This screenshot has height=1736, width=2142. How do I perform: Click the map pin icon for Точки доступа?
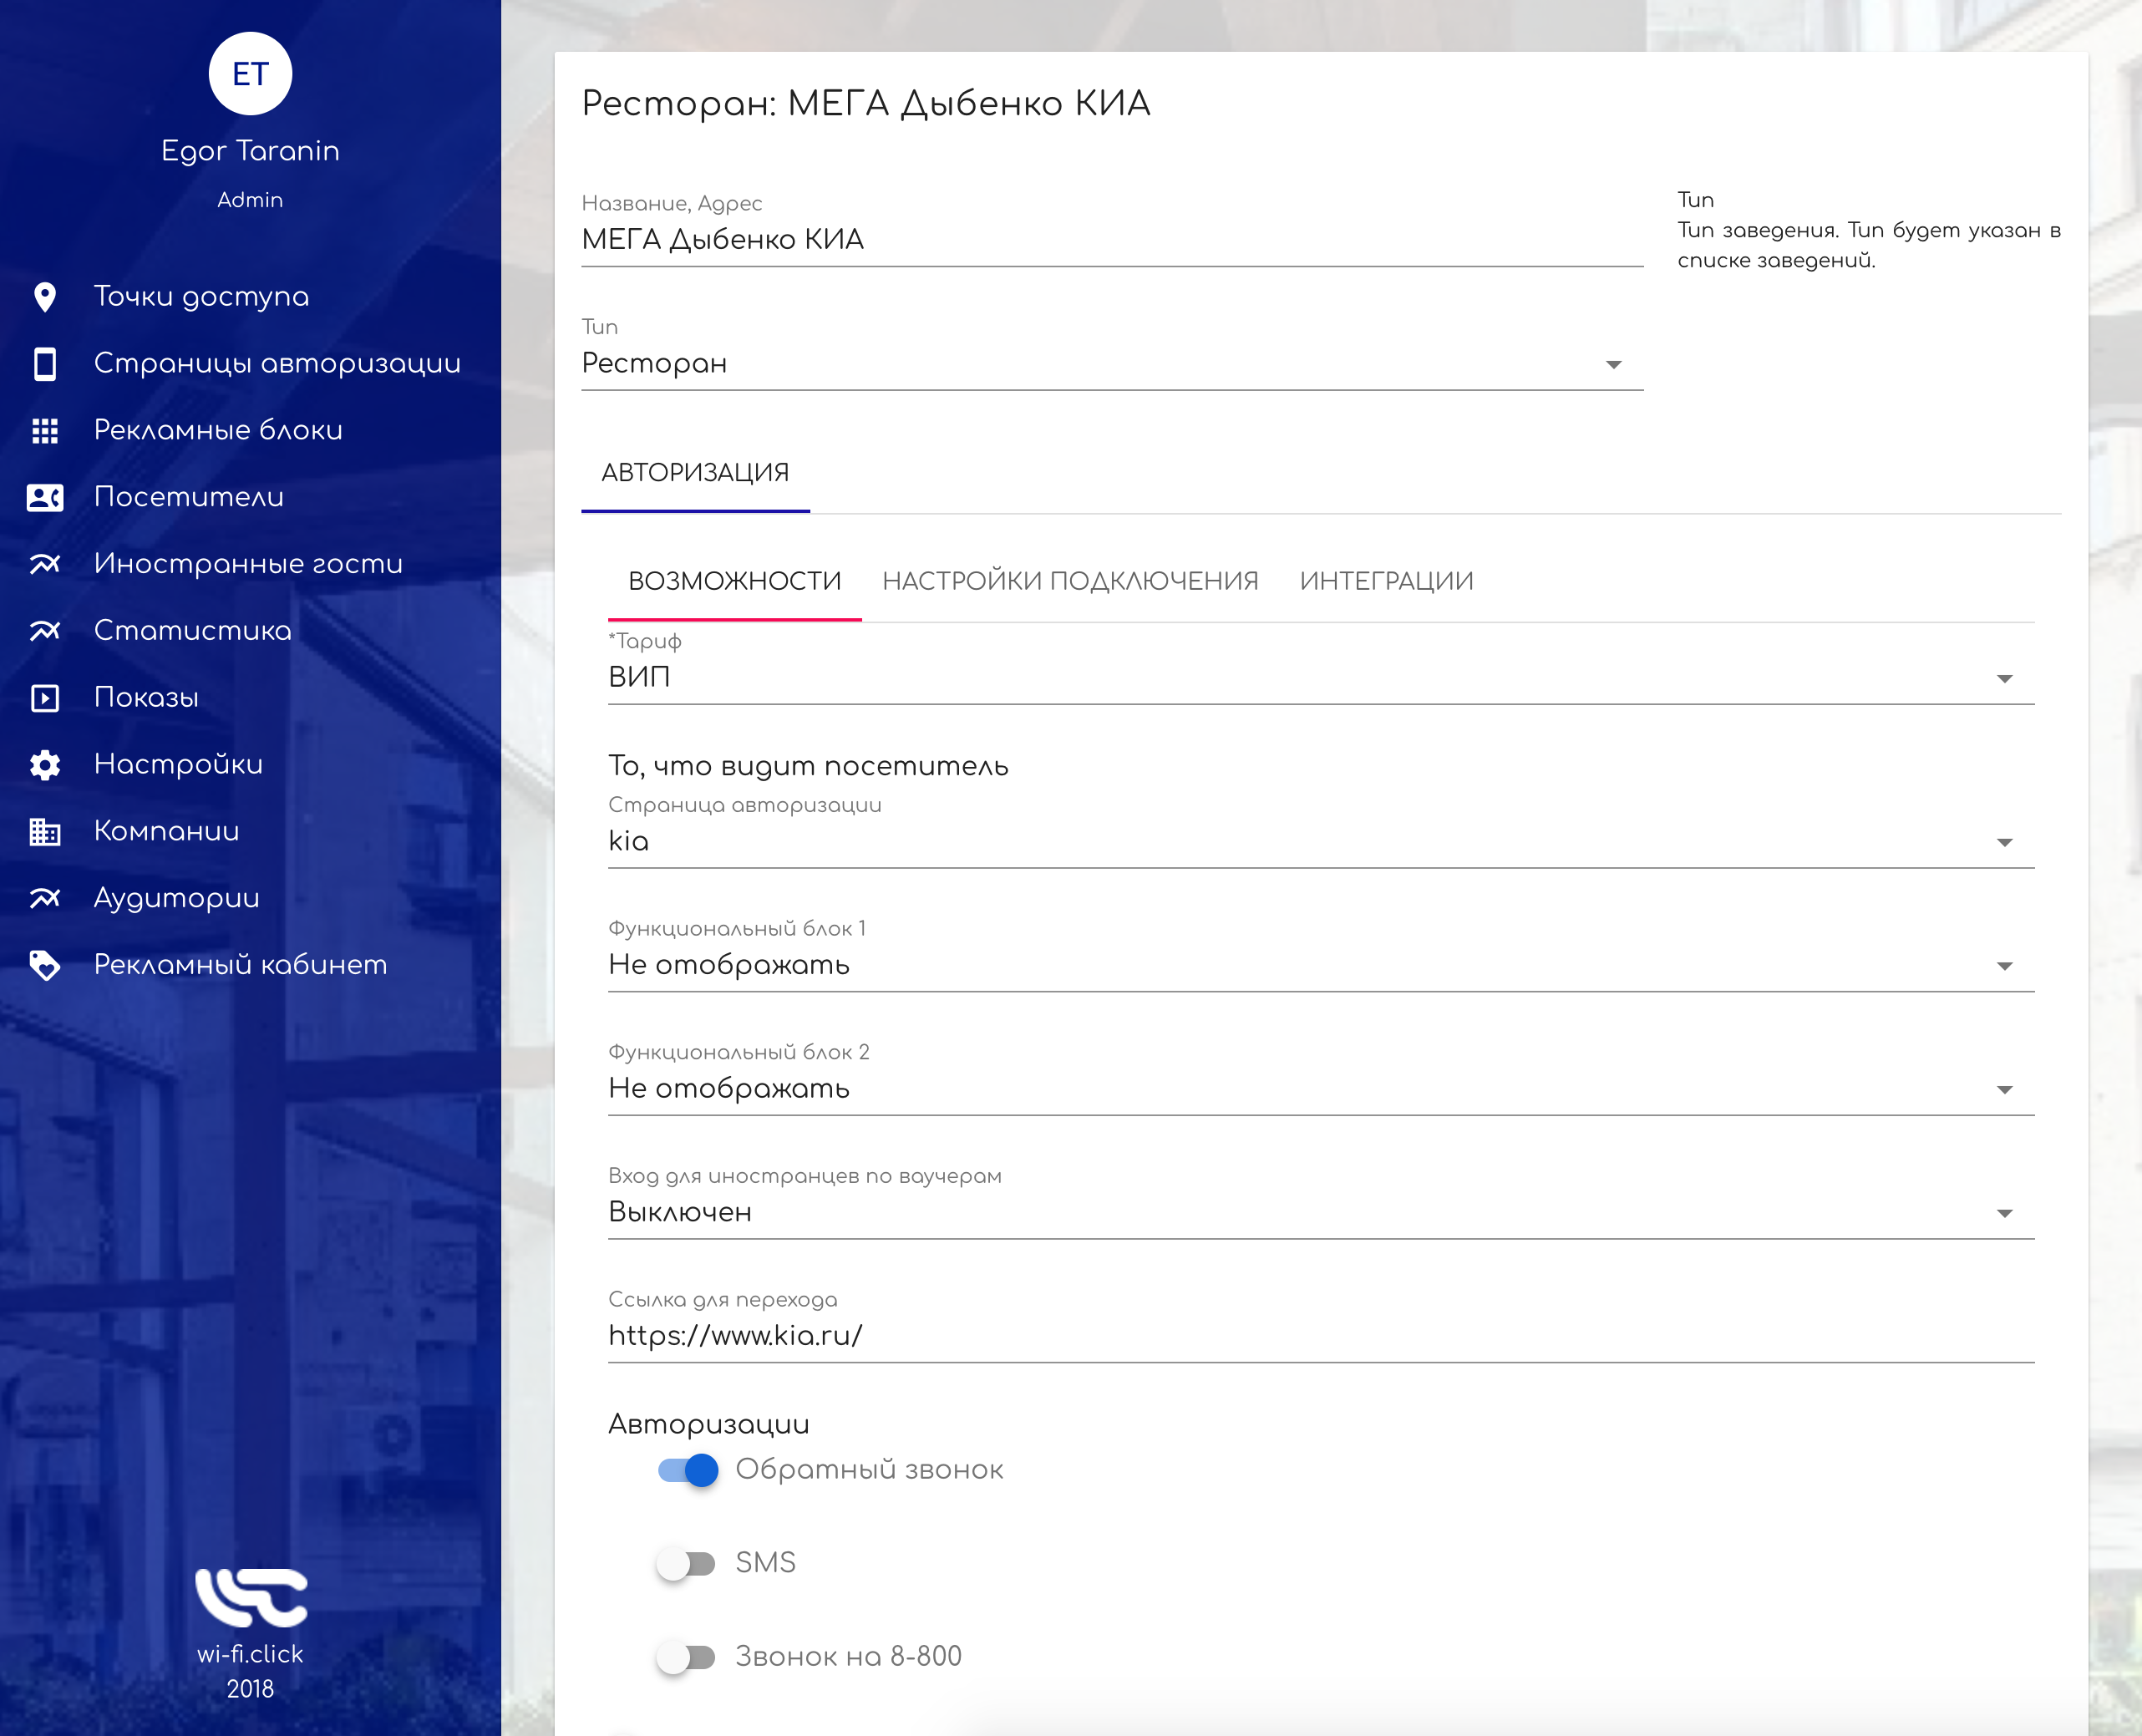tap(45, 297)
